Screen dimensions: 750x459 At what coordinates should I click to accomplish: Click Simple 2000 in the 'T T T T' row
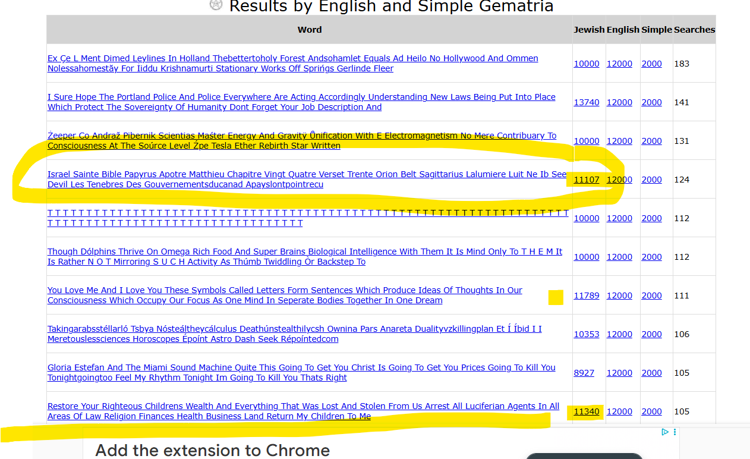click(651, 218)
